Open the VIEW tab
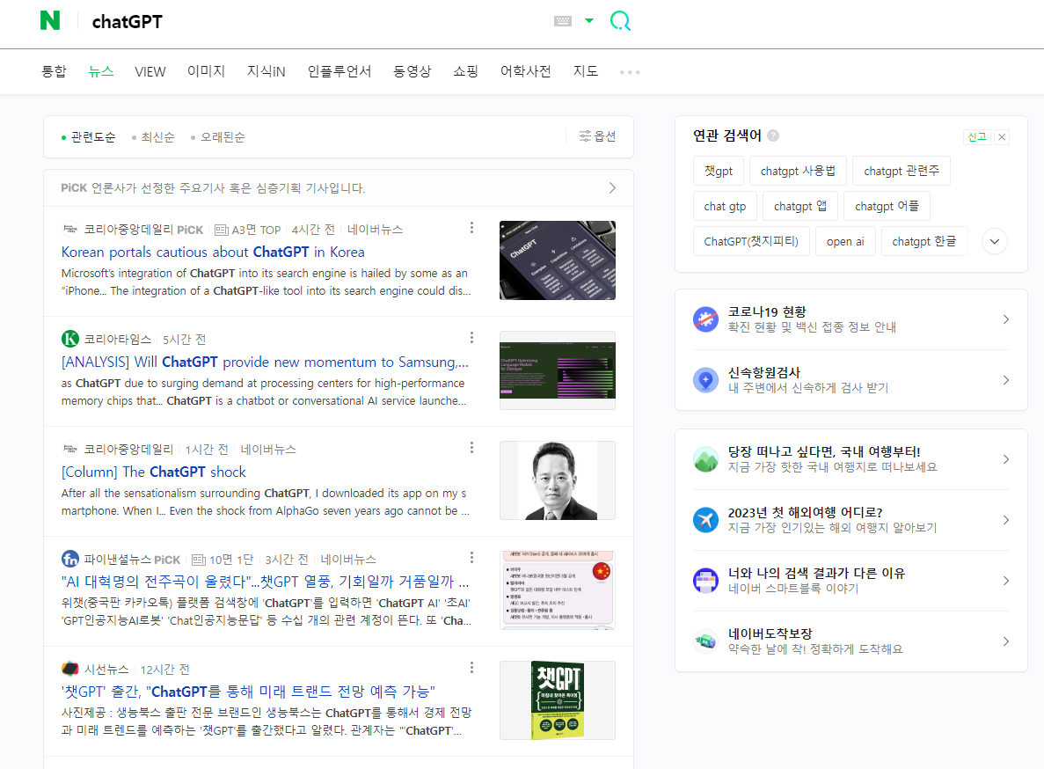The image size is (1044, 769). 150,71
